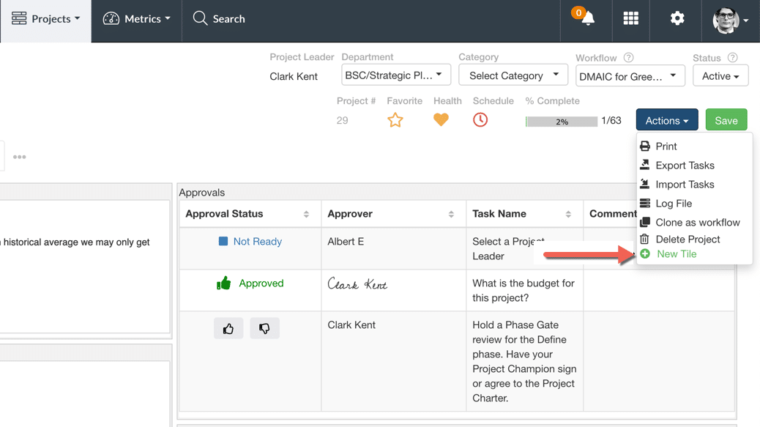The width and height of the screenshot is (760, 427).
Task: Approve task with thumbs up button
Action: (228, 329)
